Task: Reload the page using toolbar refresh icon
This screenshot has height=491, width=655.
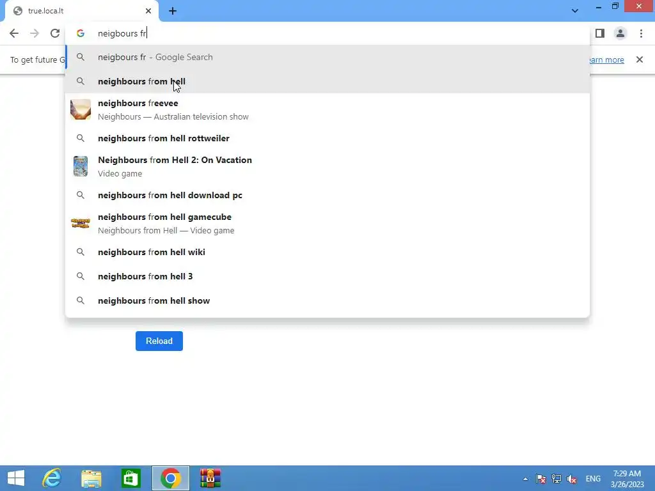Action: pos(55,33)
